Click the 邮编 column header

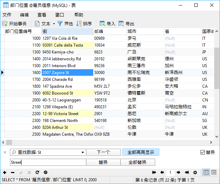(x=110, y=31)
